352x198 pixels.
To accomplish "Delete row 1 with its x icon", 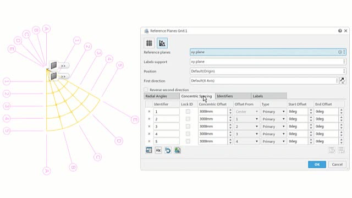I will pyautogui.click(x=149, y=112).
